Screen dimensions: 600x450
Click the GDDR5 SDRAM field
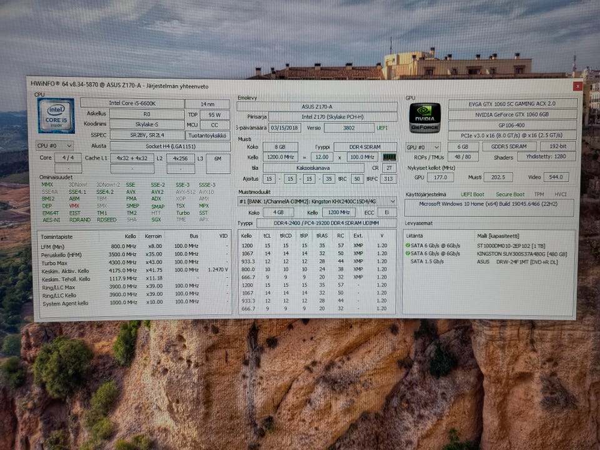509,146
